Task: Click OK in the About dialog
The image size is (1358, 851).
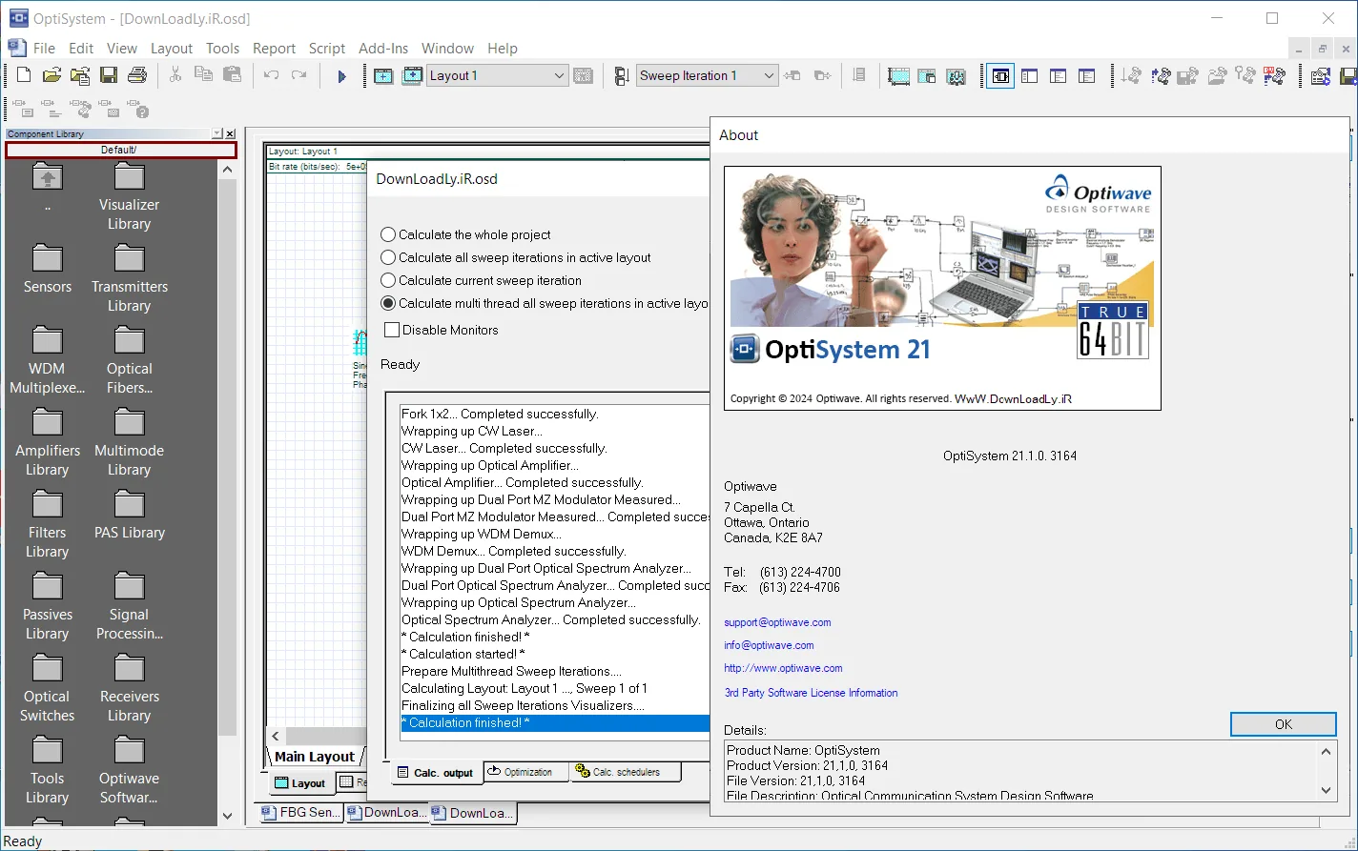Action: point(1284,724)
